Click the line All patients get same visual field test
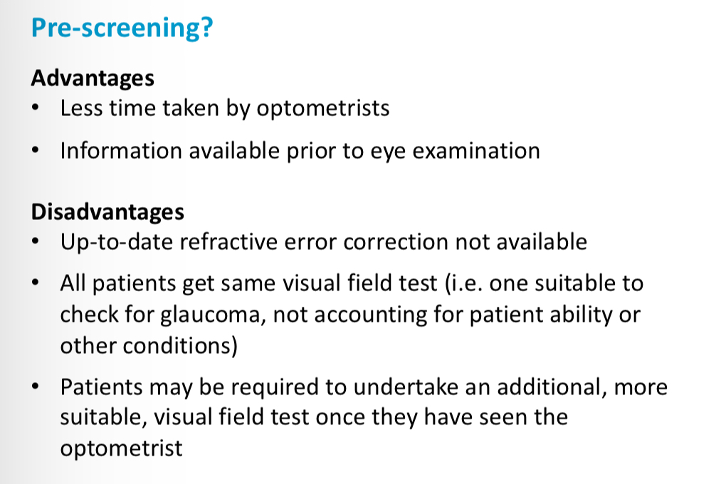 coord(352,283)
